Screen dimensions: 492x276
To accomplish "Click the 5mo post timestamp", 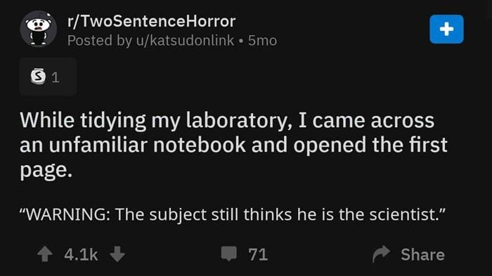I will 262,41.
